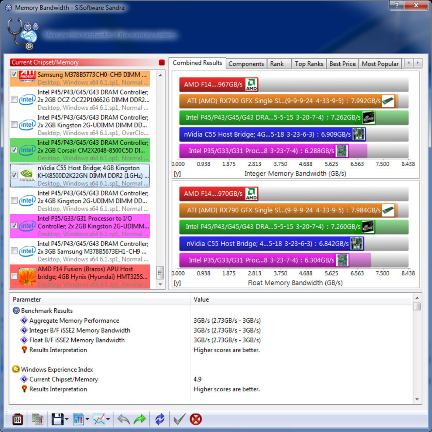This screenshot has width=432, height=432.
Task: Click the SiSoftware Sandra title bar icon
Action: [8, 7]
